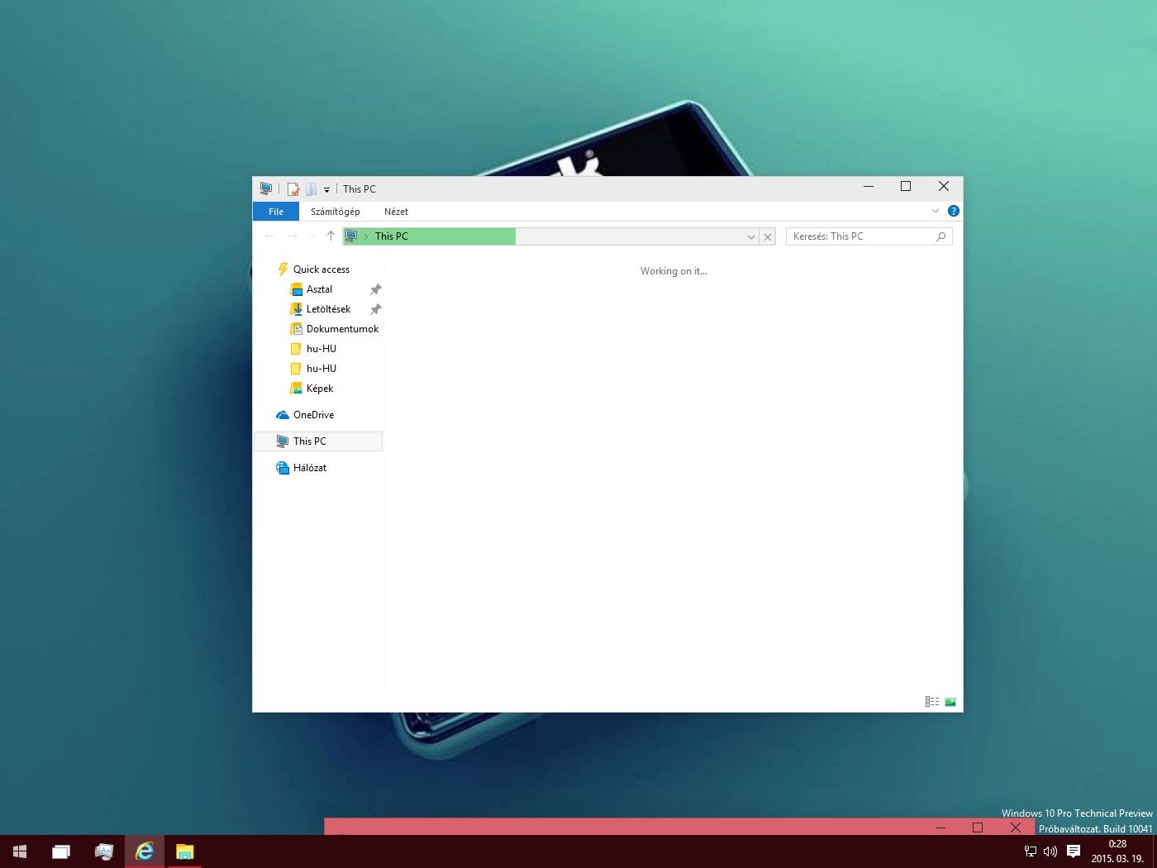Unpin Asztal using its pin icon
Image resolution: width=1157 pixels, height=868 pixels.
click(x=375, y=289)
